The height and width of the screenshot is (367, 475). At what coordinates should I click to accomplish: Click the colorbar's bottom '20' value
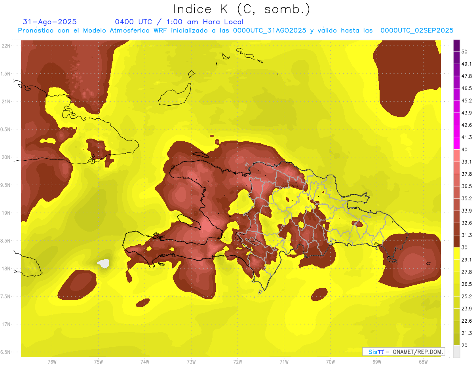pos(465,345)
